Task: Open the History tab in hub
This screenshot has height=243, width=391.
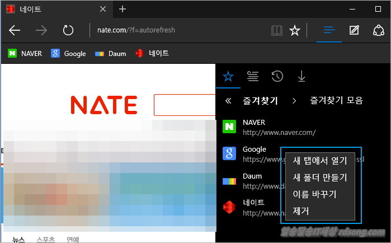Action: (277, 77)
